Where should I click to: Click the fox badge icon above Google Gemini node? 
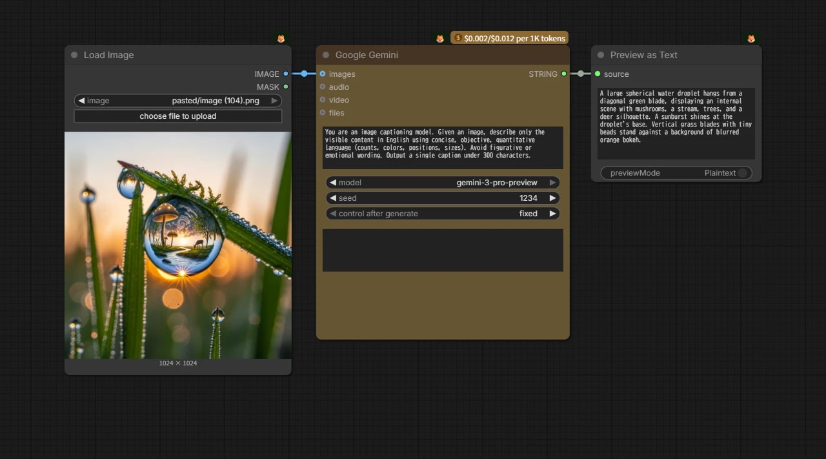click(440, 39)
